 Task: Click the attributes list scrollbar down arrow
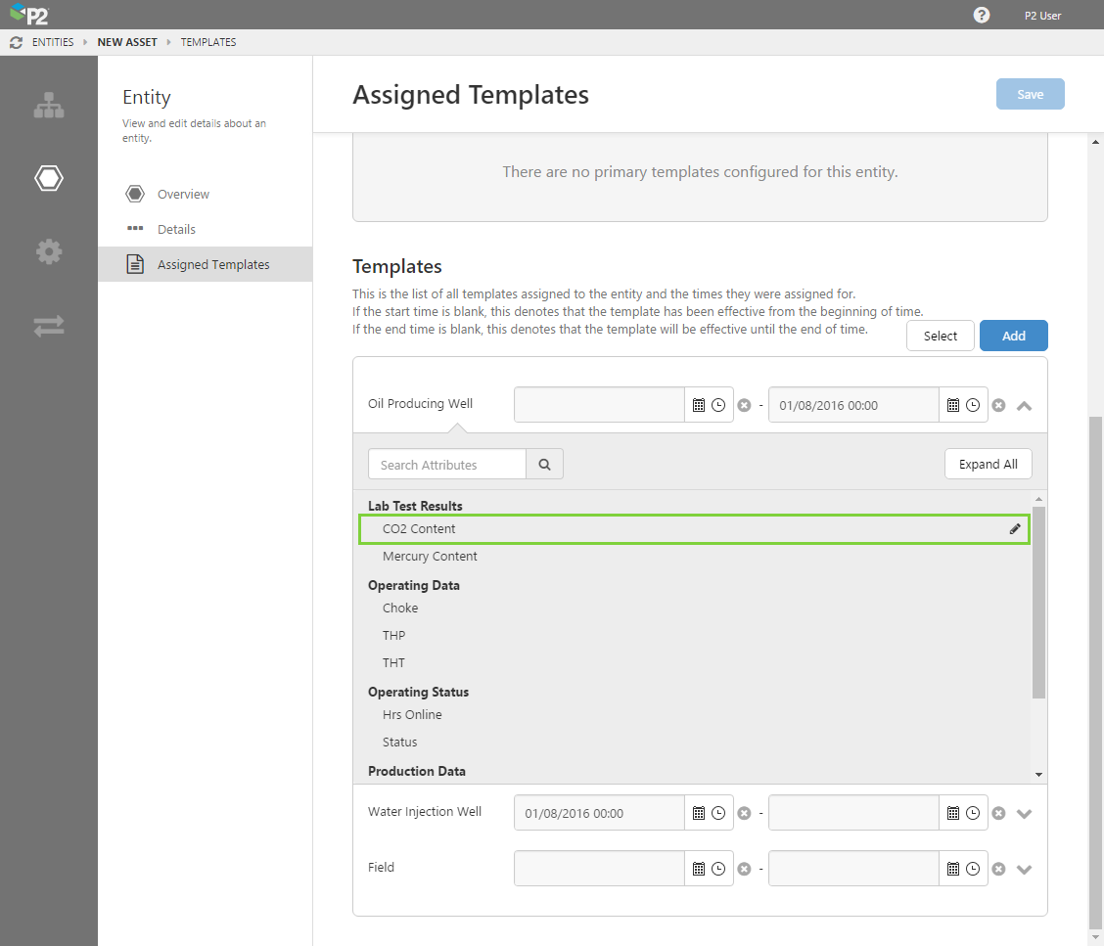[x=1038, y=775]
